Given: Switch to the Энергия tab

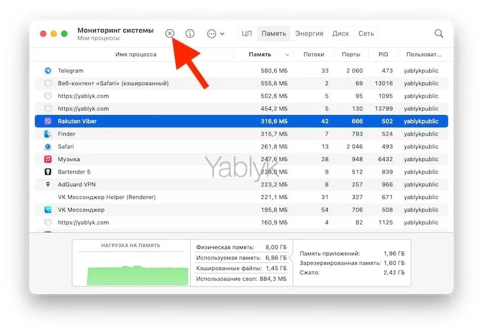Looking at the screenshot, I should 309,34.
